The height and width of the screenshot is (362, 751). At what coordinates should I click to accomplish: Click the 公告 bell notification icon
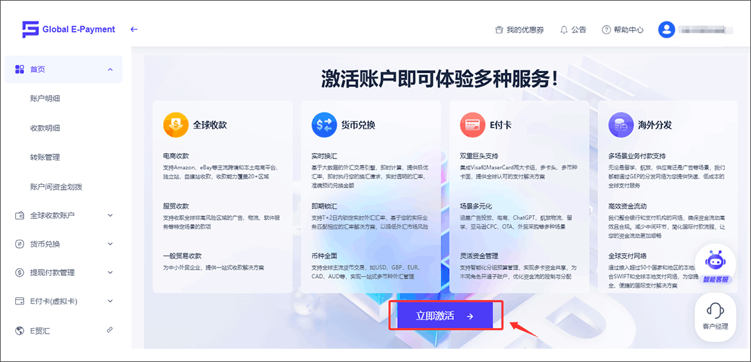point(564,30)
